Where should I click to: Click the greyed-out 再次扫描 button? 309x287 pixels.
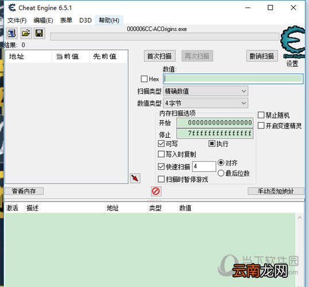tap(197, 56)
